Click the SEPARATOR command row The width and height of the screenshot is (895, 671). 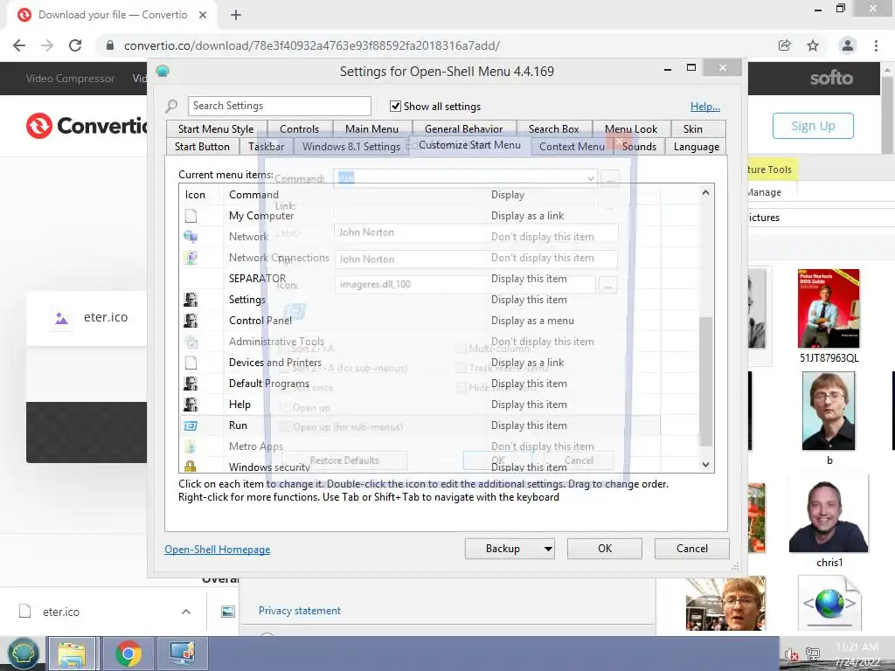click(258, 279)
